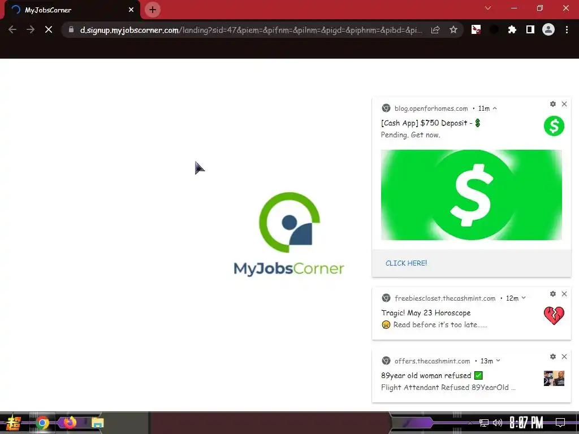The image size is (579, 434).
Task: Open settings for offers.thecashmint notification
Action: pos(553,357)
